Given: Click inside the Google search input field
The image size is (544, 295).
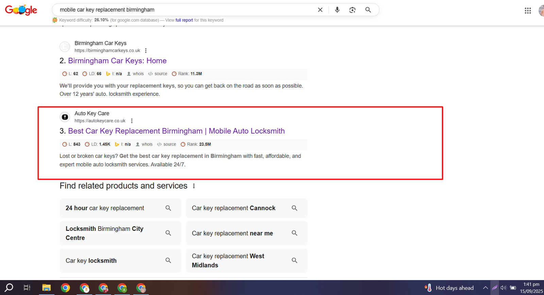Looking at the screenshot, I should point(184,10).
